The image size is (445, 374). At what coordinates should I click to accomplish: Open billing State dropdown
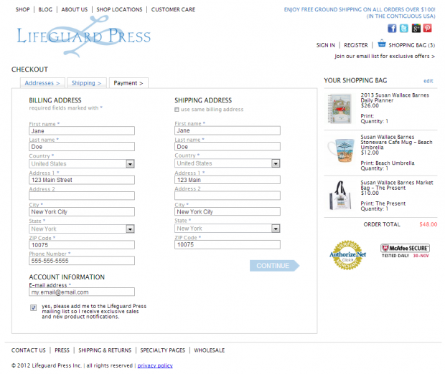[82, 229]
